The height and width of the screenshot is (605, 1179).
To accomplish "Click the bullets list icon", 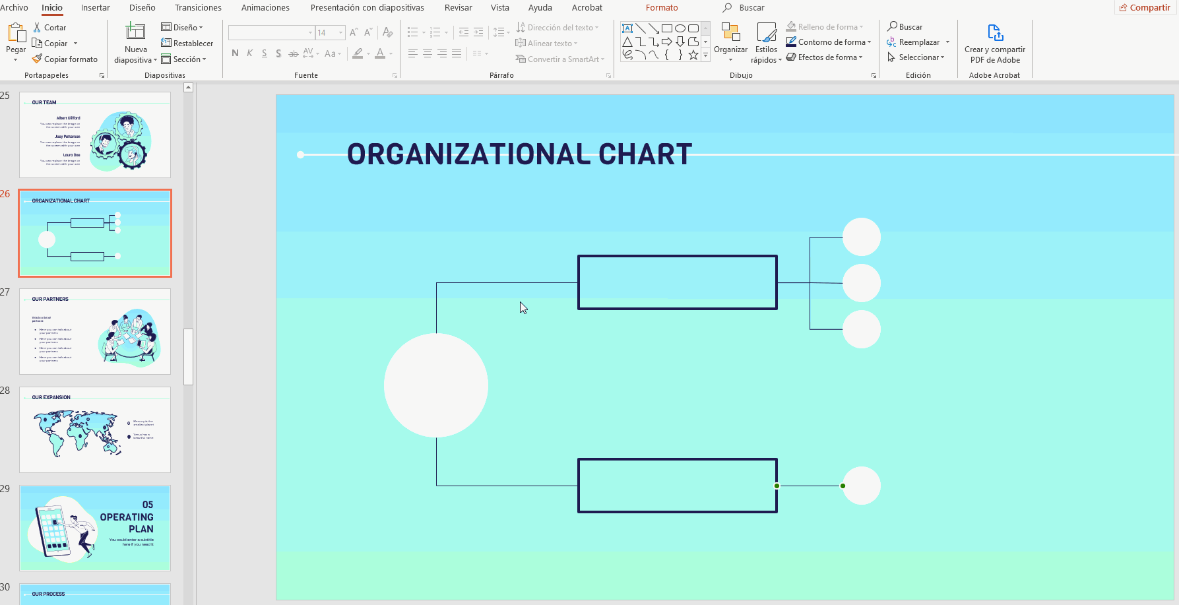I will [413, 32].
